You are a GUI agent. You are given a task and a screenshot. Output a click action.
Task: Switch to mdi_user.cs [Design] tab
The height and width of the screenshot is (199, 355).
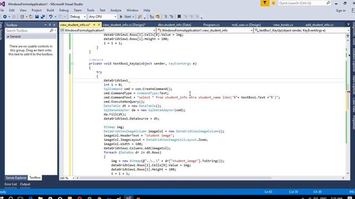(246, 25)
